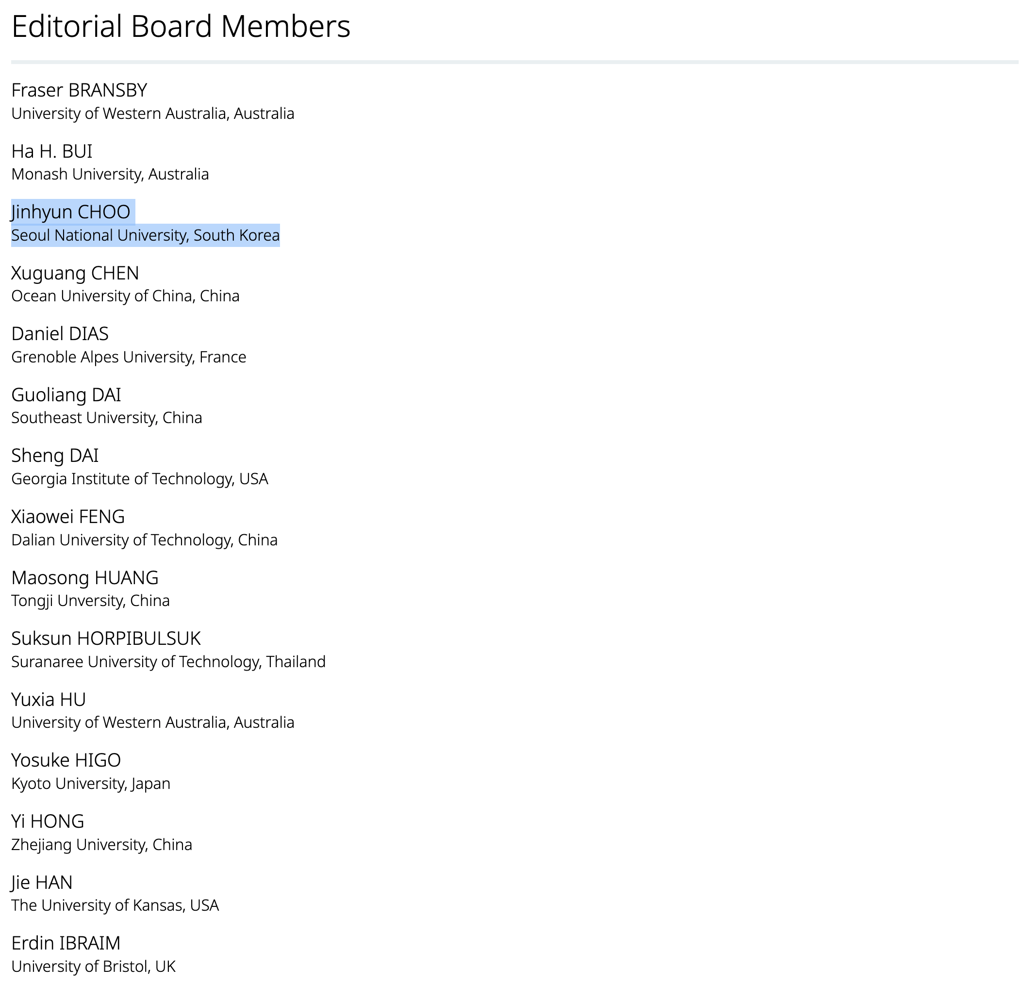Click the name Daniel DIAS

point(60,334)
